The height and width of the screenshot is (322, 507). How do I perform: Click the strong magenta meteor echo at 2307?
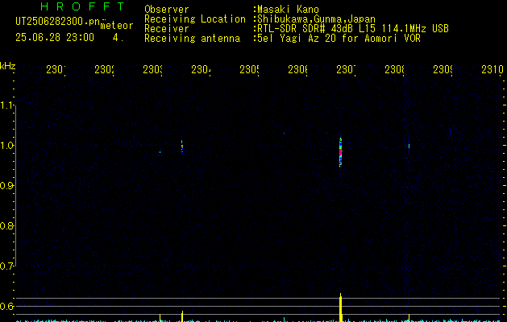pos(340,152)
